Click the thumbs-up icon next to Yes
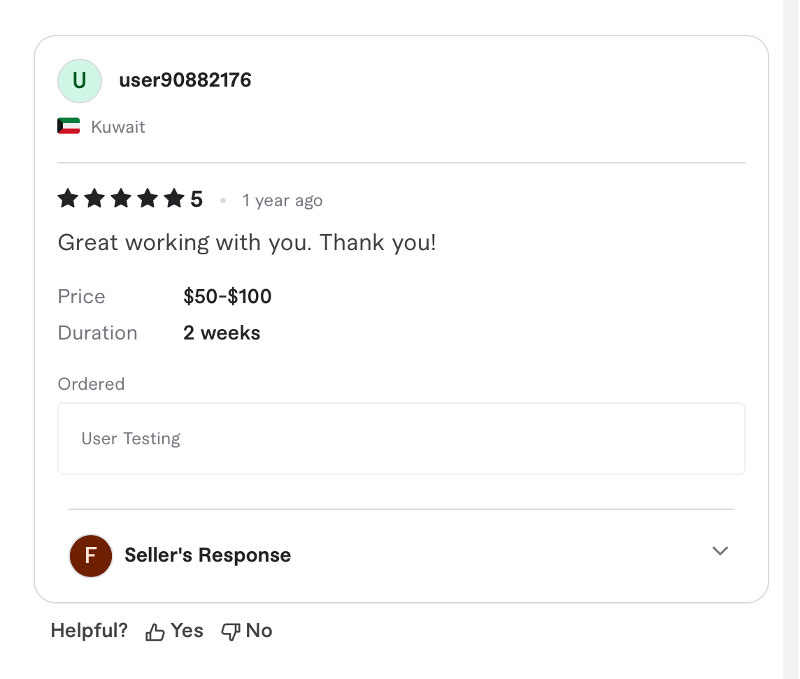 (x=155, y=631)
